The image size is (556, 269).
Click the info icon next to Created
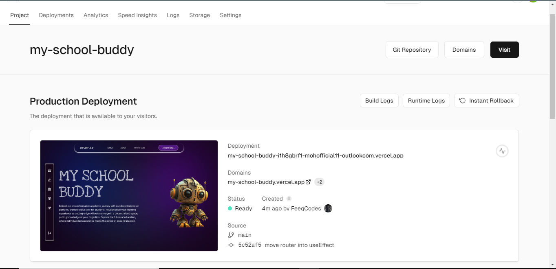click(289, 199)
